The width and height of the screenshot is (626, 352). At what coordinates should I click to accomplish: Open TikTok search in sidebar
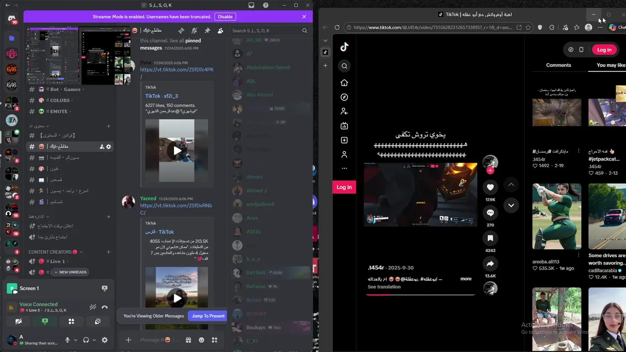coord(344,66)
